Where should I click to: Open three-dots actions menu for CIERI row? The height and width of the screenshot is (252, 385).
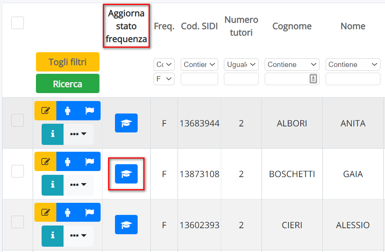(x=79, y=236)
